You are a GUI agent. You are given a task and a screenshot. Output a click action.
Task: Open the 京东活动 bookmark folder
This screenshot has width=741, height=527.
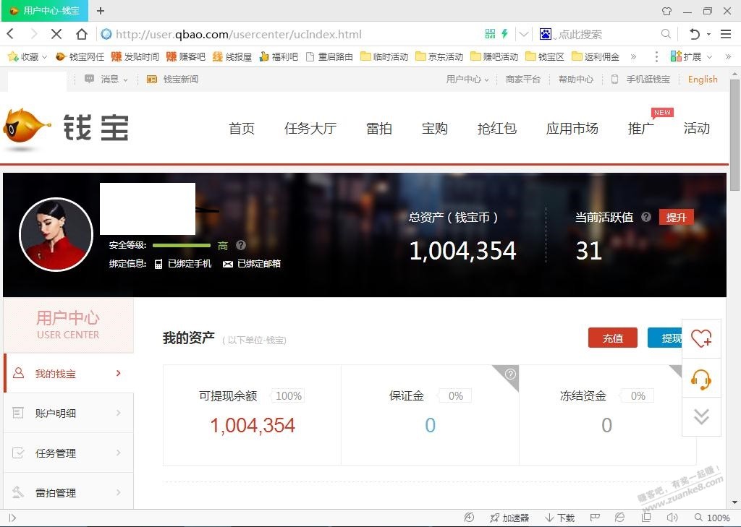pyautogui.click(x=439, y=56)
